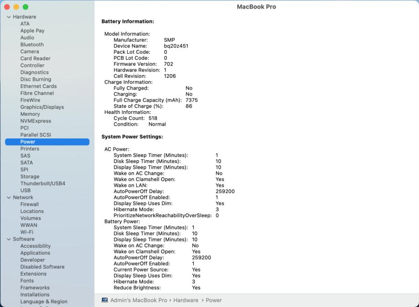The height and width of the screenshot is (307, 419).
Task: Open Locations under Network
Action: (32, 211)
